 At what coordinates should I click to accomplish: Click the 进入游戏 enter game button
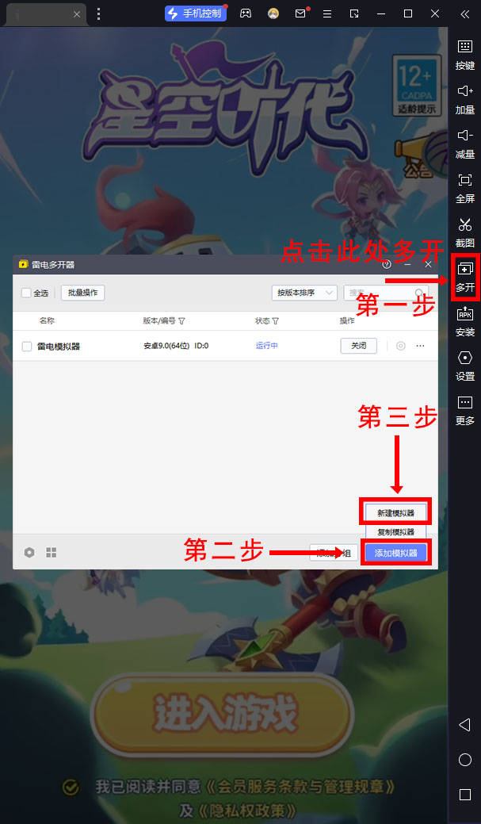[223, 715]
